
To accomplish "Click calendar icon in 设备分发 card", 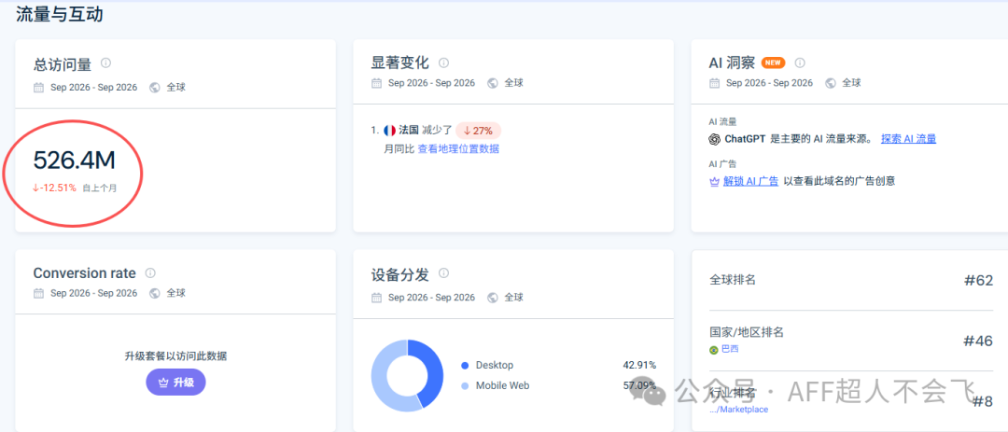I will (x=376, y=298).
